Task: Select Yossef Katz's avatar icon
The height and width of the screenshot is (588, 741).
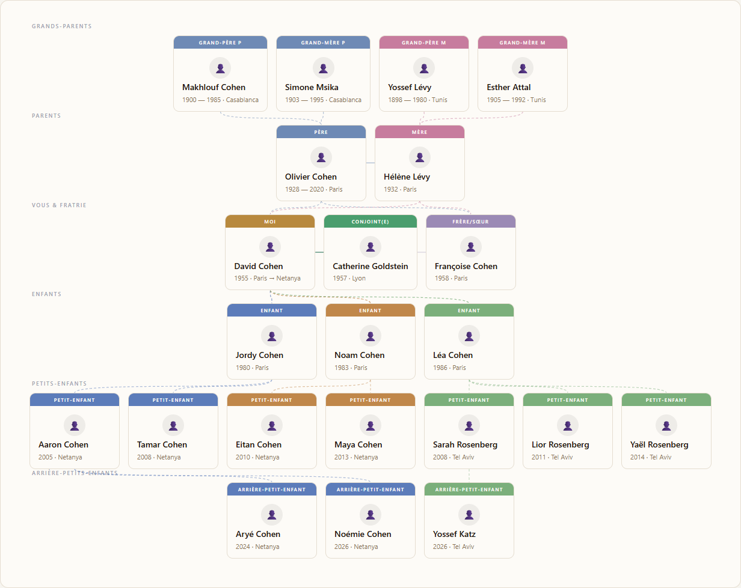Action: [x=469, y=515]
